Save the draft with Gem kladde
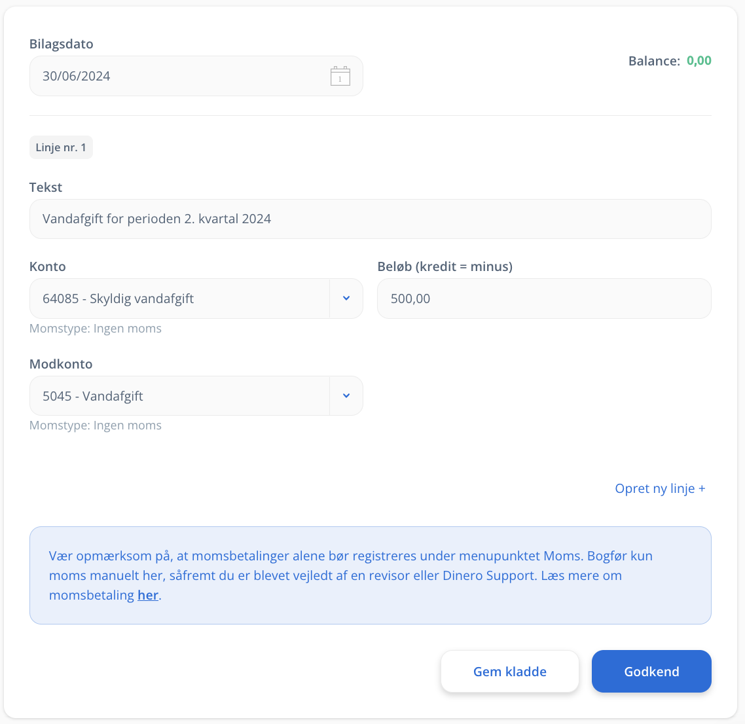 pyautogui.click(x=510, y=671)
